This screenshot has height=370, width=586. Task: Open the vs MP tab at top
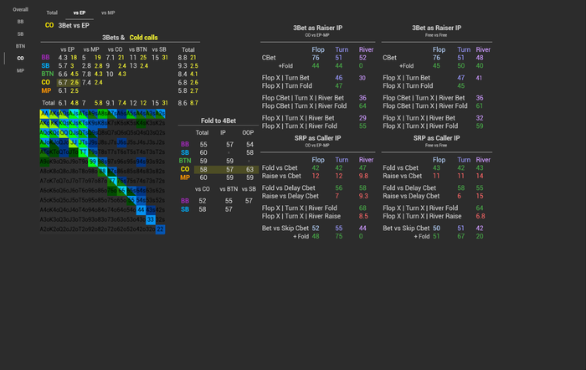[108, 13]
